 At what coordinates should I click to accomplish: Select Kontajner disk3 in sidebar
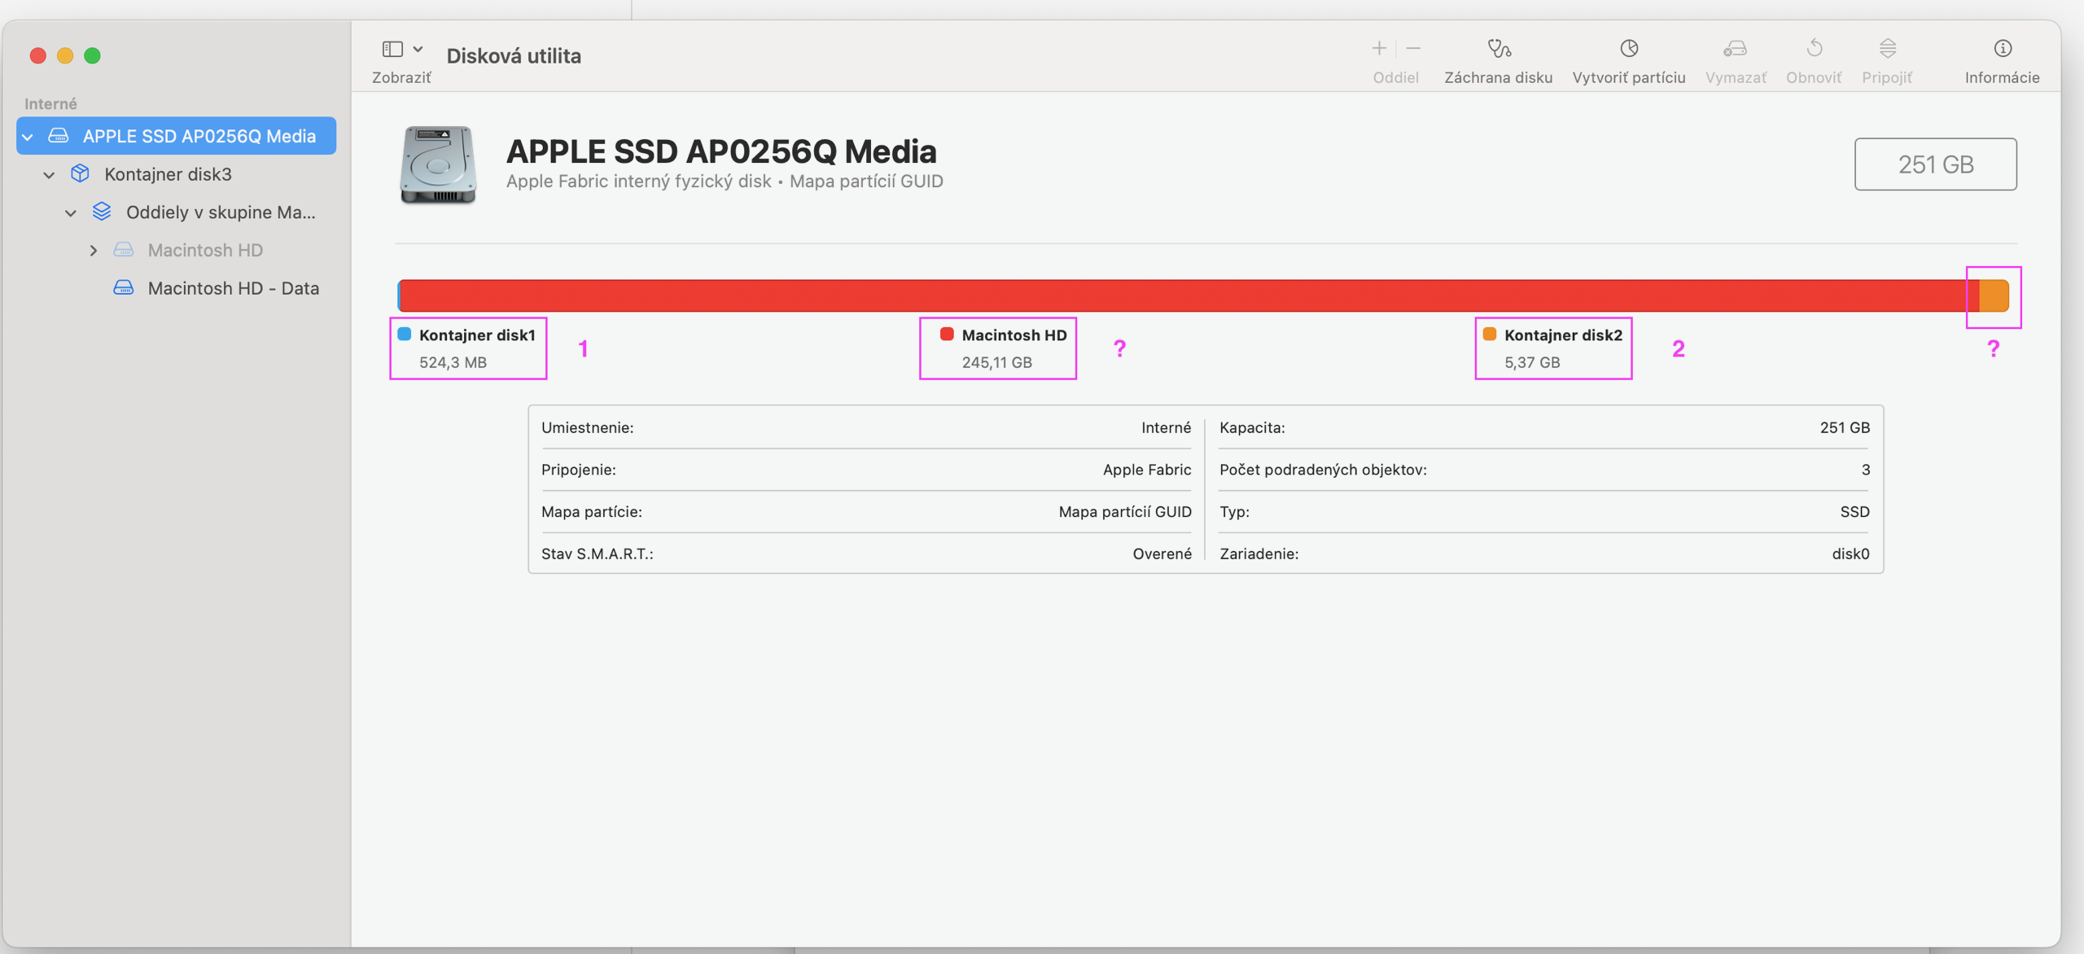click(168, 174)
